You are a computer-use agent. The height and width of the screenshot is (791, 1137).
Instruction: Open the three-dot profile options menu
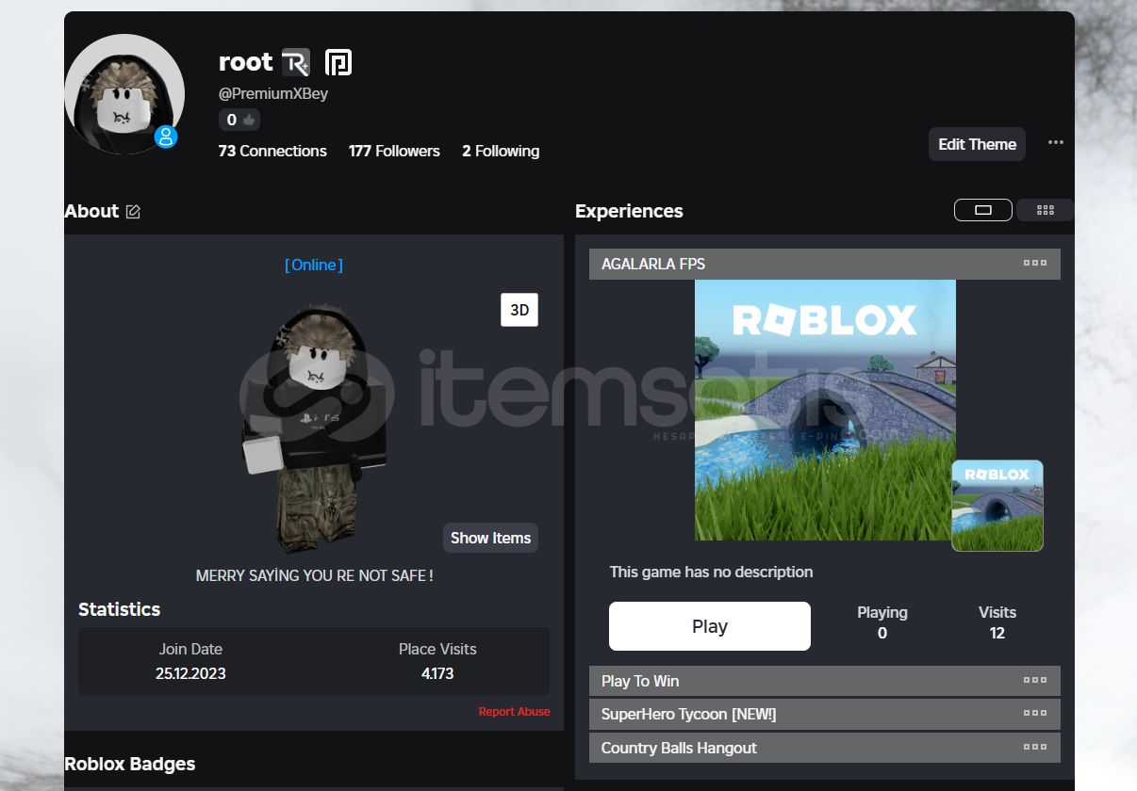[x=1056, y=143]
